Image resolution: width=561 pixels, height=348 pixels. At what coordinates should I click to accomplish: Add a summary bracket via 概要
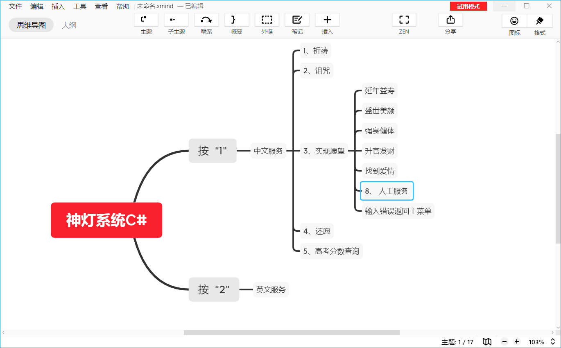pos(237,20)
